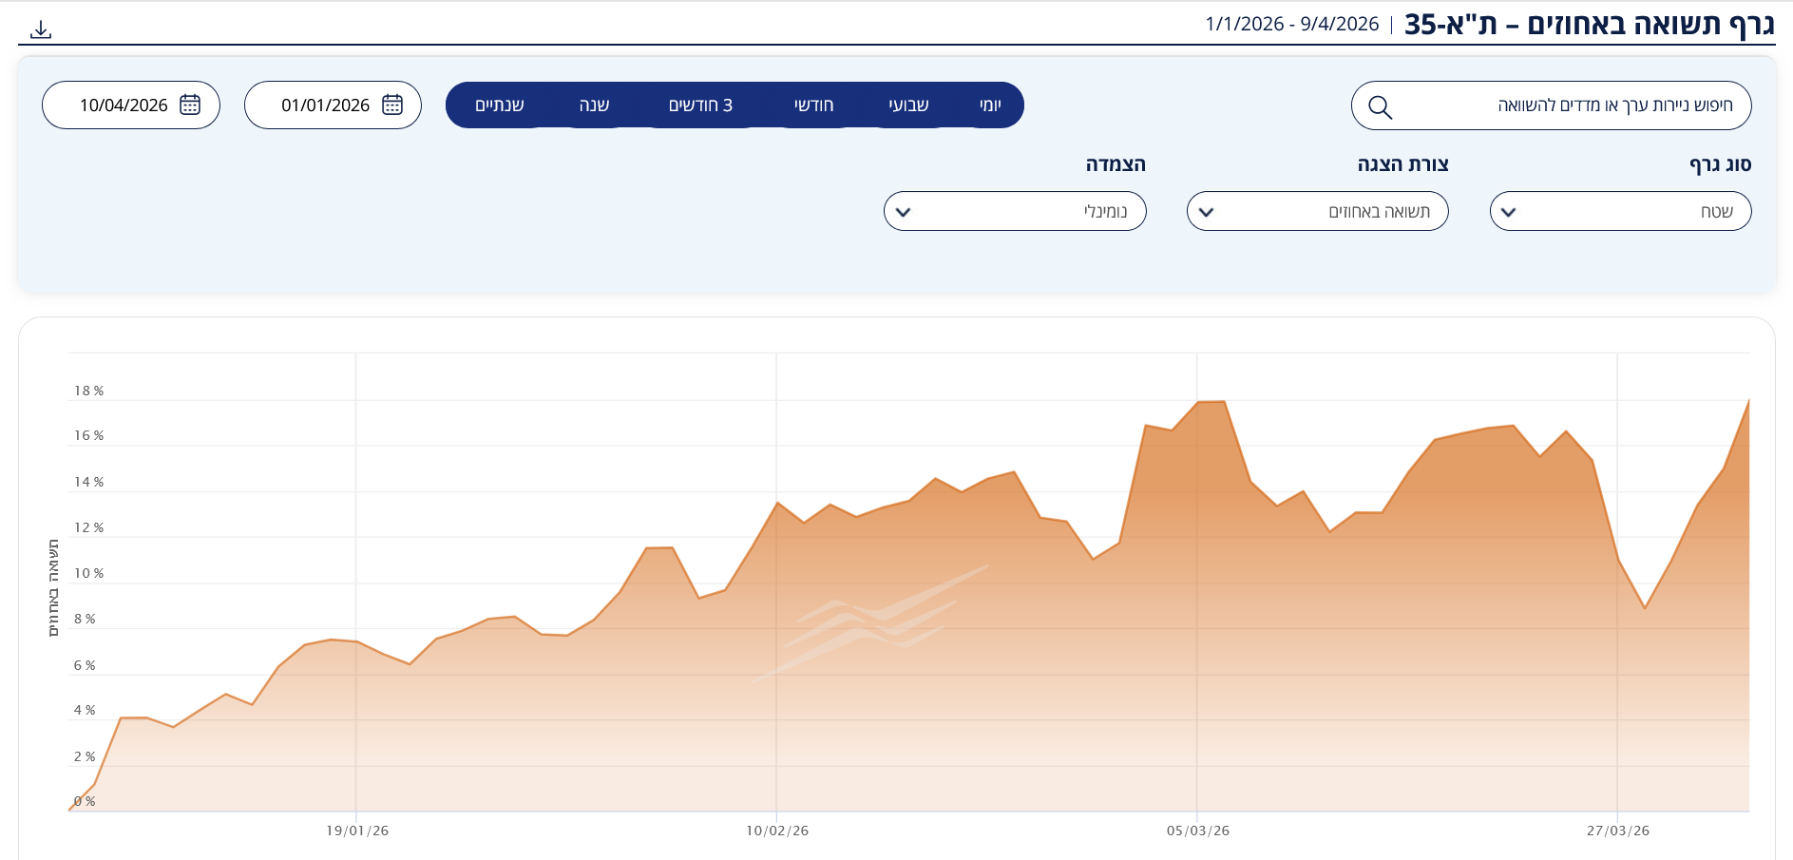Screen dimensions: 1793x860
Task: Select the 3 חודשים period tab
Action: coord(700,105)
